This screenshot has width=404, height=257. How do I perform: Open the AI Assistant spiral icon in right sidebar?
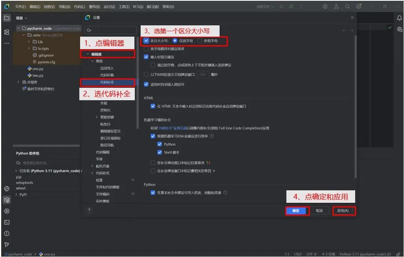click(x=399, y=29)
